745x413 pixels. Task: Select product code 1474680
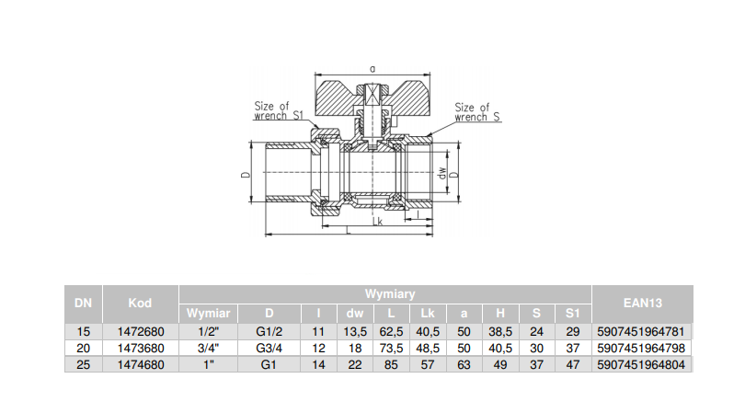click(x=139, y=364)
